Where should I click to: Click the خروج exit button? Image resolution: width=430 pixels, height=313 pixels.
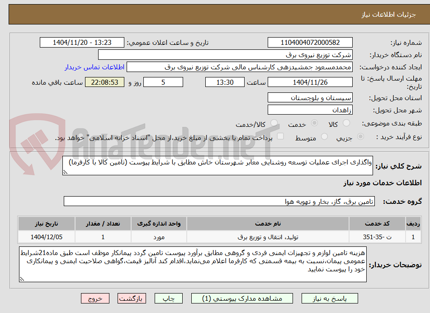[x=95, y=299]
